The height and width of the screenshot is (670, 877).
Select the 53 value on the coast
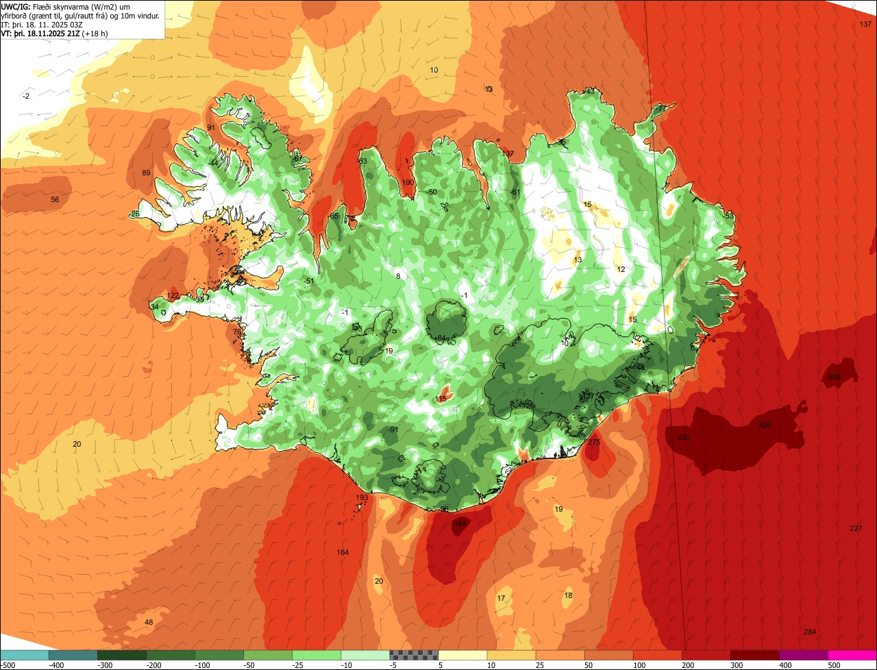(x=729, y=216)
